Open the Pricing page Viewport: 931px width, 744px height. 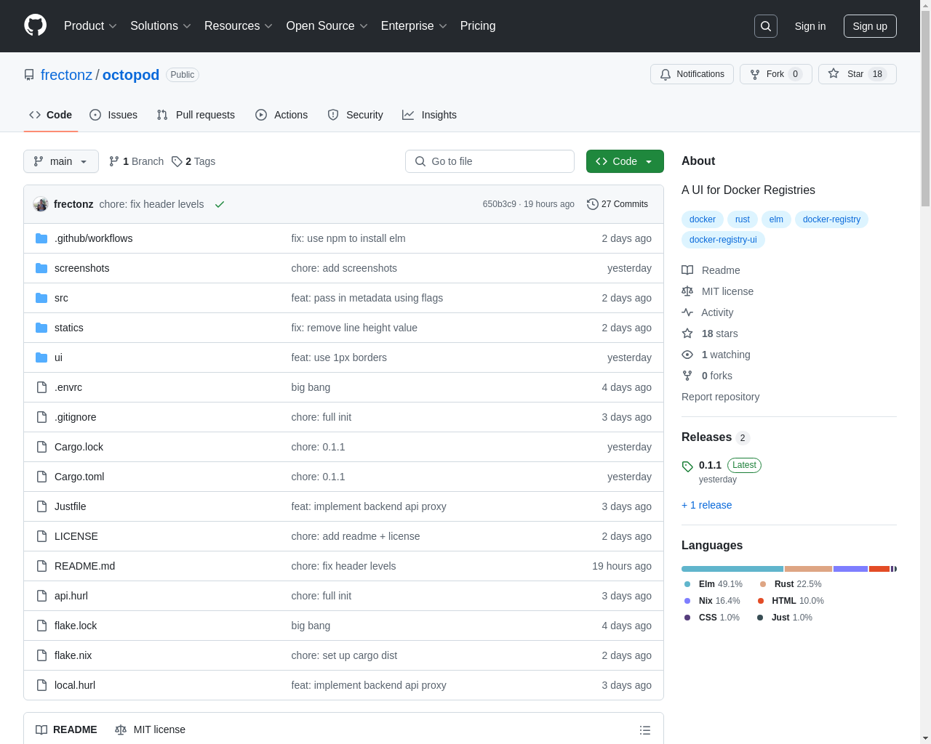point(478,26)
